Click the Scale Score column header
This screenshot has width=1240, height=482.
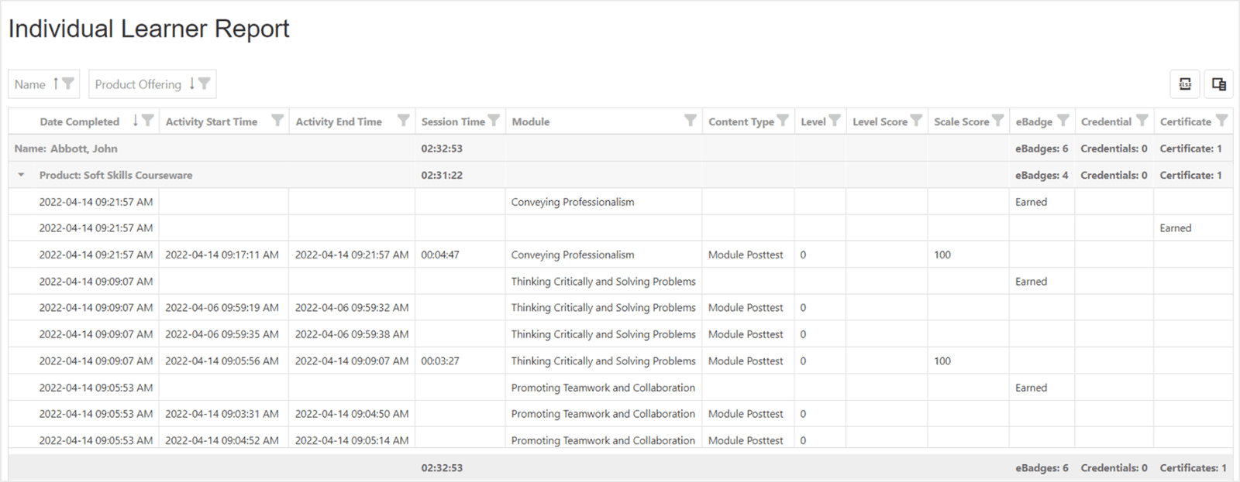coord(961,121)
